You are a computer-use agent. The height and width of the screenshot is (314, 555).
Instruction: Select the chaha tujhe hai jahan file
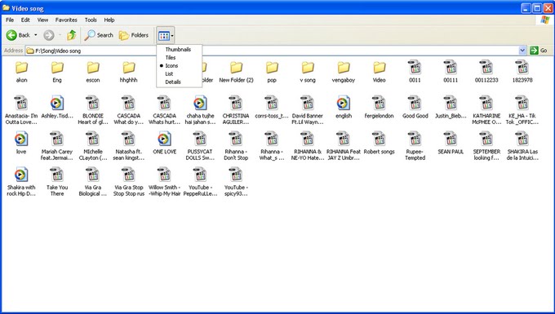pyautogui.click(x=200, y=110)
